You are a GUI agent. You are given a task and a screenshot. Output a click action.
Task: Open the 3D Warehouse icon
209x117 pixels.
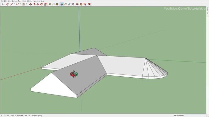77,4
